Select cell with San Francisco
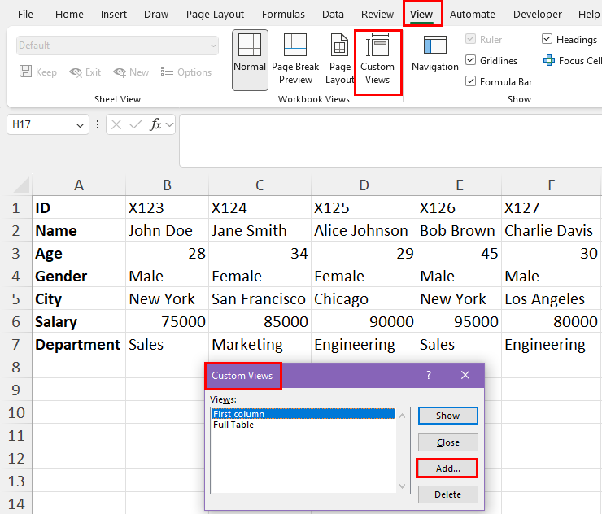 tap(260, 298)
